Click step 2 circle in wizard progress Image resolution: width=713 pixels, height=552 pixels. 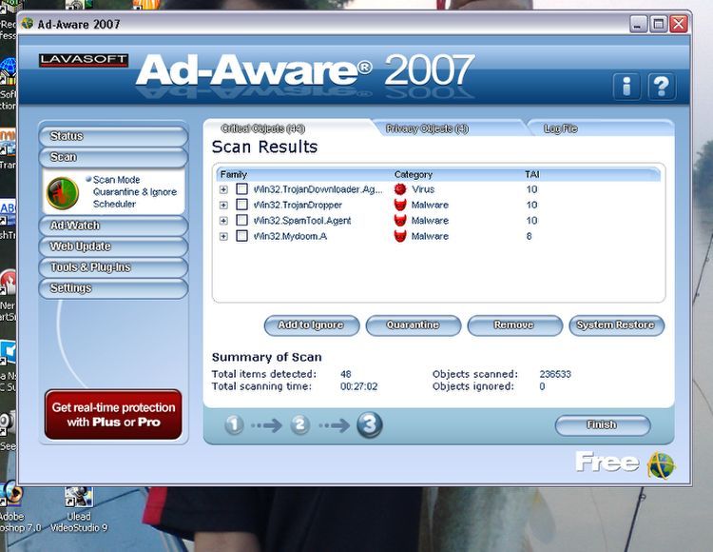tap(300, 425)
